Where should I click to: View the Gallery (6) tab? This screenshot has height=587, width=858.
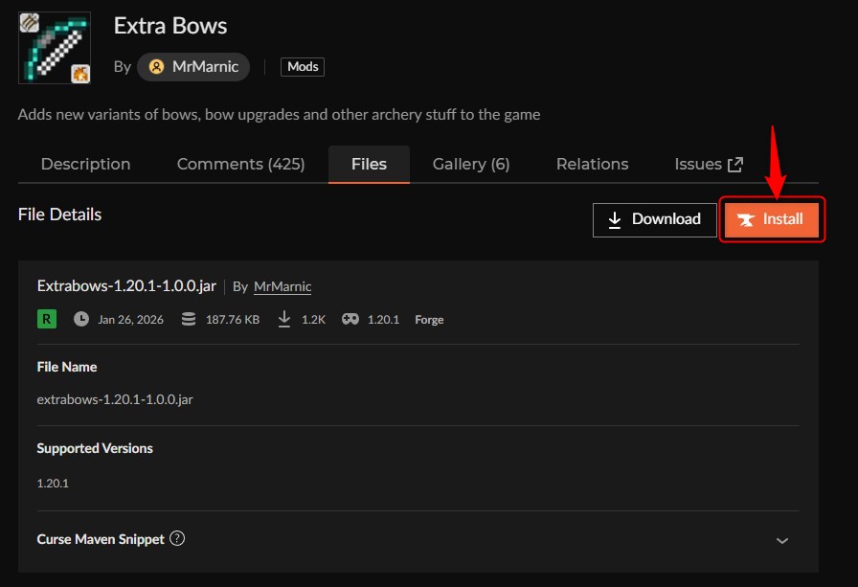470,164
